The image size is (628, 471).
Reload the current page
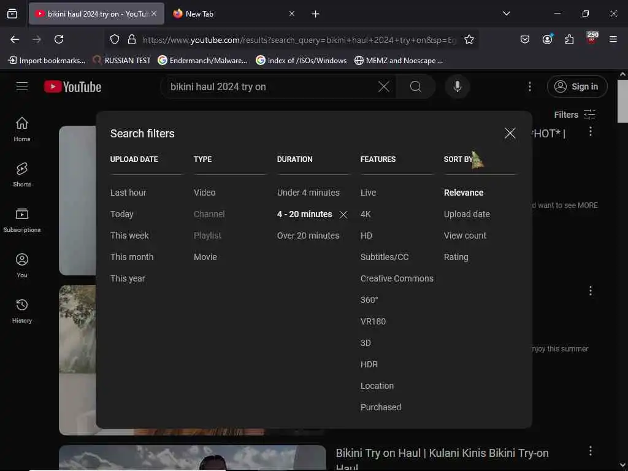click(59, 39)
